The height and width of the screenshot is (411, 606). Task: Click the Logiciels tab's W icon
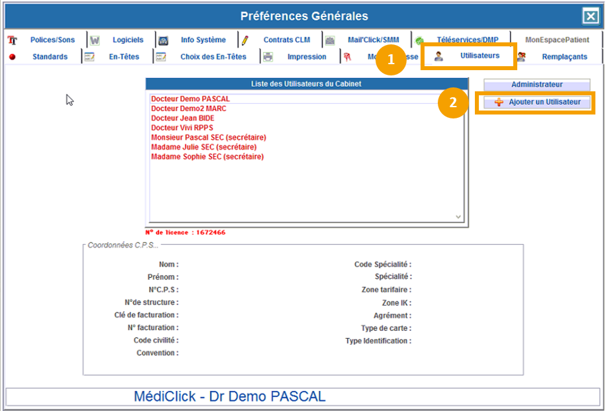(x=95, y=40)
